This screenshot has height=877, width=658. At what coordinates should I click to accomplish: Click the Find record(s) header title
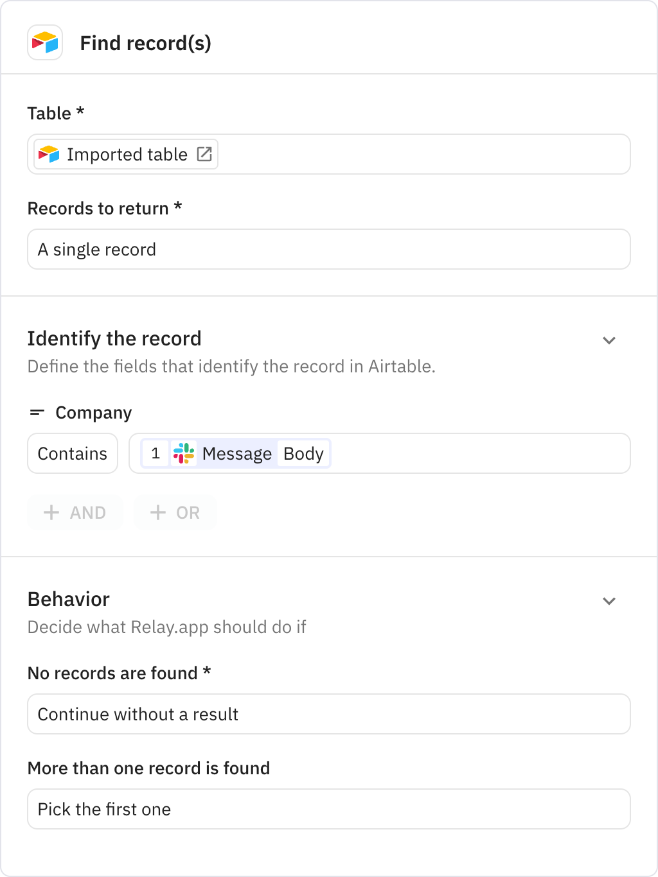[146, 42]
